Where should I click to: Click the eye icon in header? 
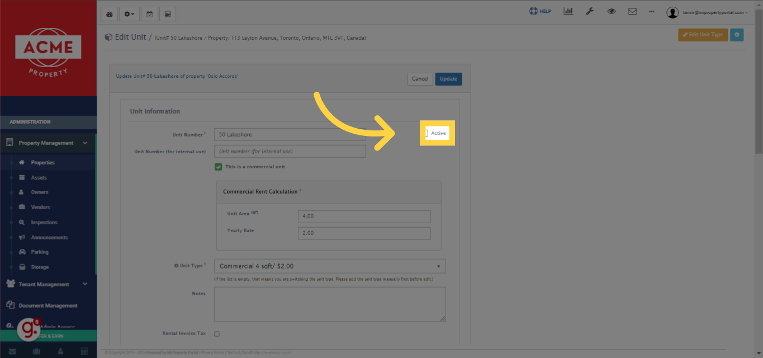pyautogui.click(x=612, y=11)
